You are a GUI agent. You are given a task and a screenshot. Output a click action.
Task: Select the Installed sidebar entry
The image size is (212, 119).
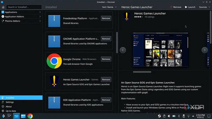21,97
